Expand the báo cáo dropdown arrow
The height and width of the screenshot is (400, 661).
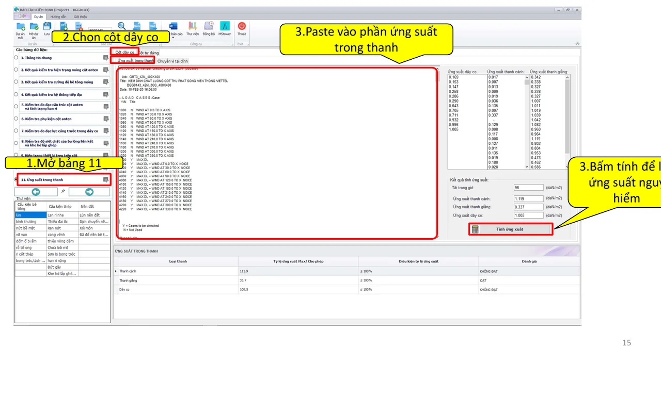point(174,38)
